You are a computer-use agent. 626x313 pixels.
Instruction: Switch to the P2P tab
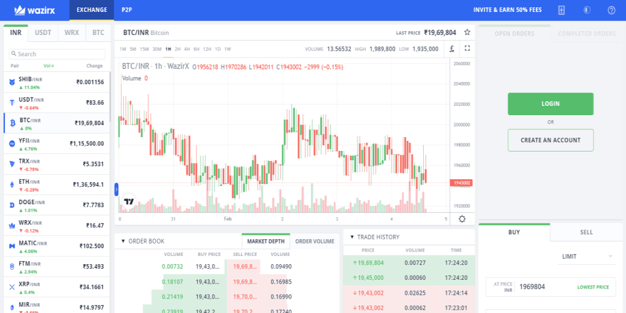tap(126, 10)
